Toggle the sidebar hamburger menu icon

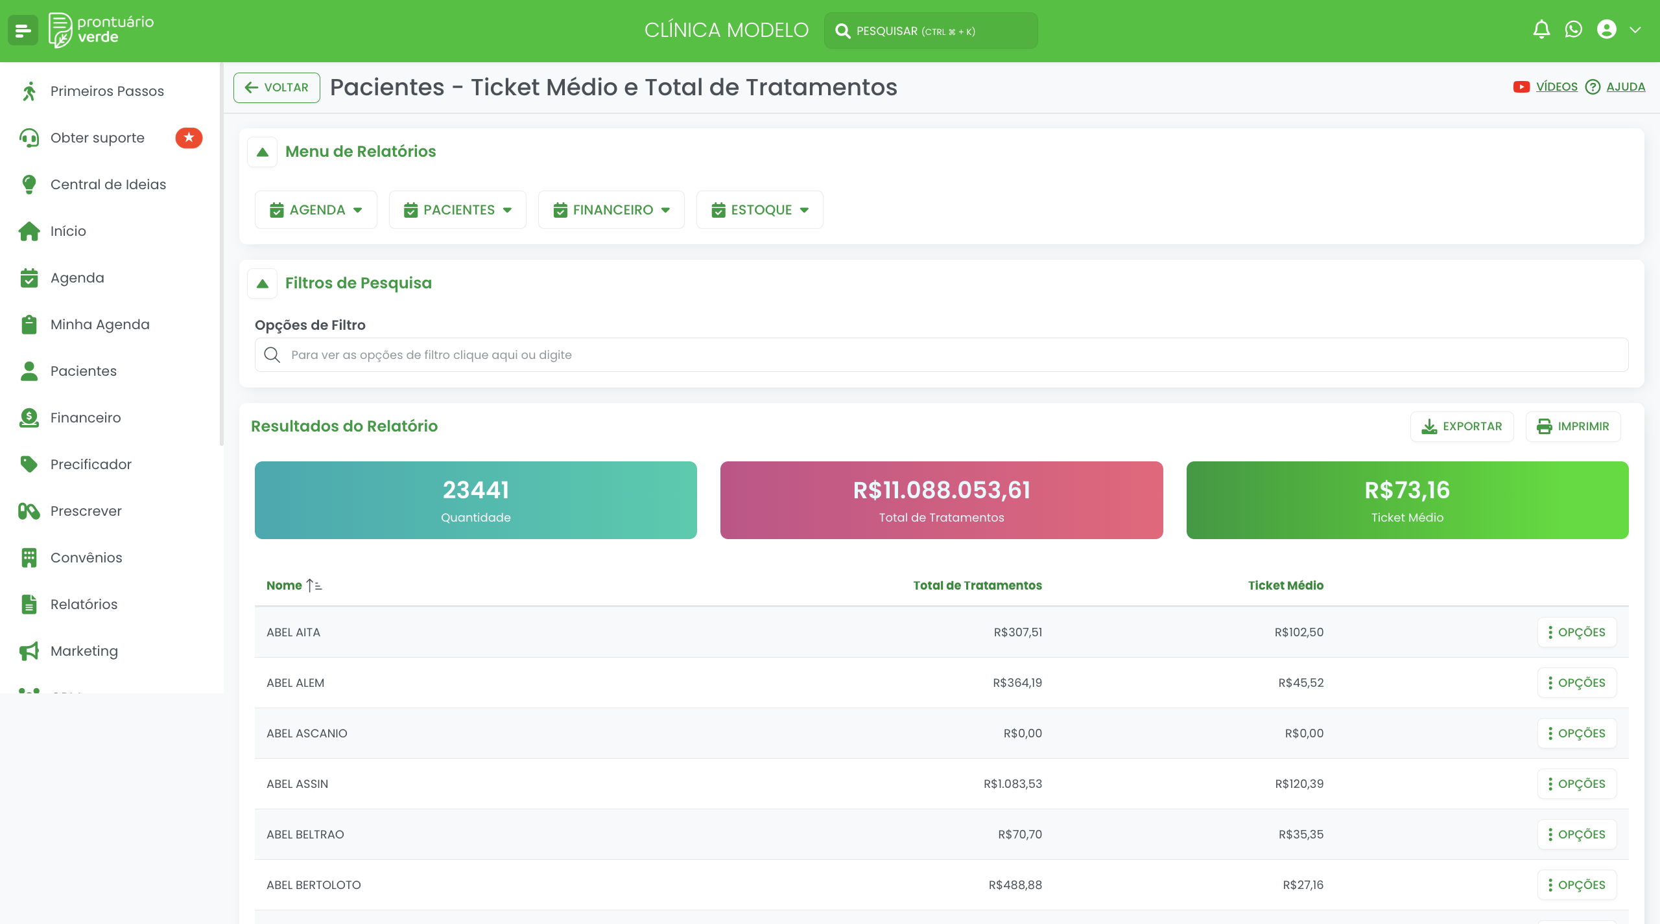[x=23, y=30]
